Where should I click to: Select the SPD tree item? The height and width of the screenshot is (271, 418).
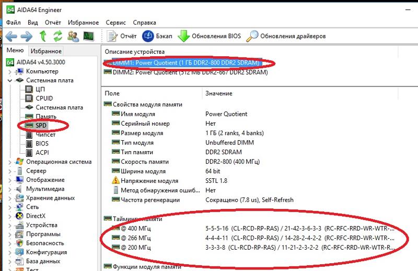pyautogui.click(x=41, y=125)
